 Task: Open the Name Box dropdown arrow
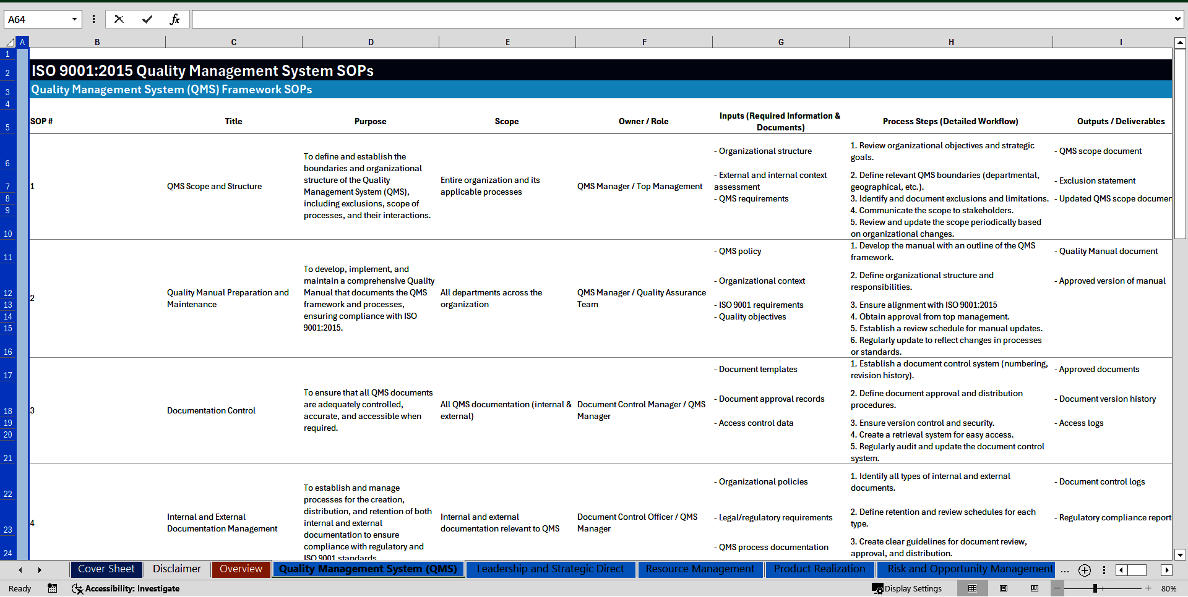pyautogui.click(x=74, y=19)
